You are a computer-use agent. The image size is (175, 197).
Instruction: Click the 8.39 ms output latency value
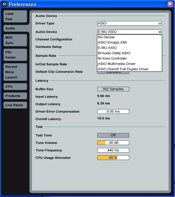point(104,103)
